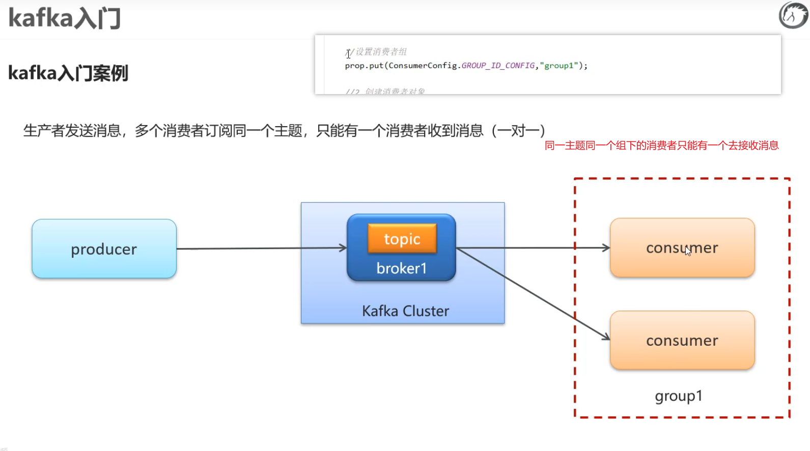The height and width of the screenshot is (451, 810).
Task: Select the producer box
Action: pos(104,249)
